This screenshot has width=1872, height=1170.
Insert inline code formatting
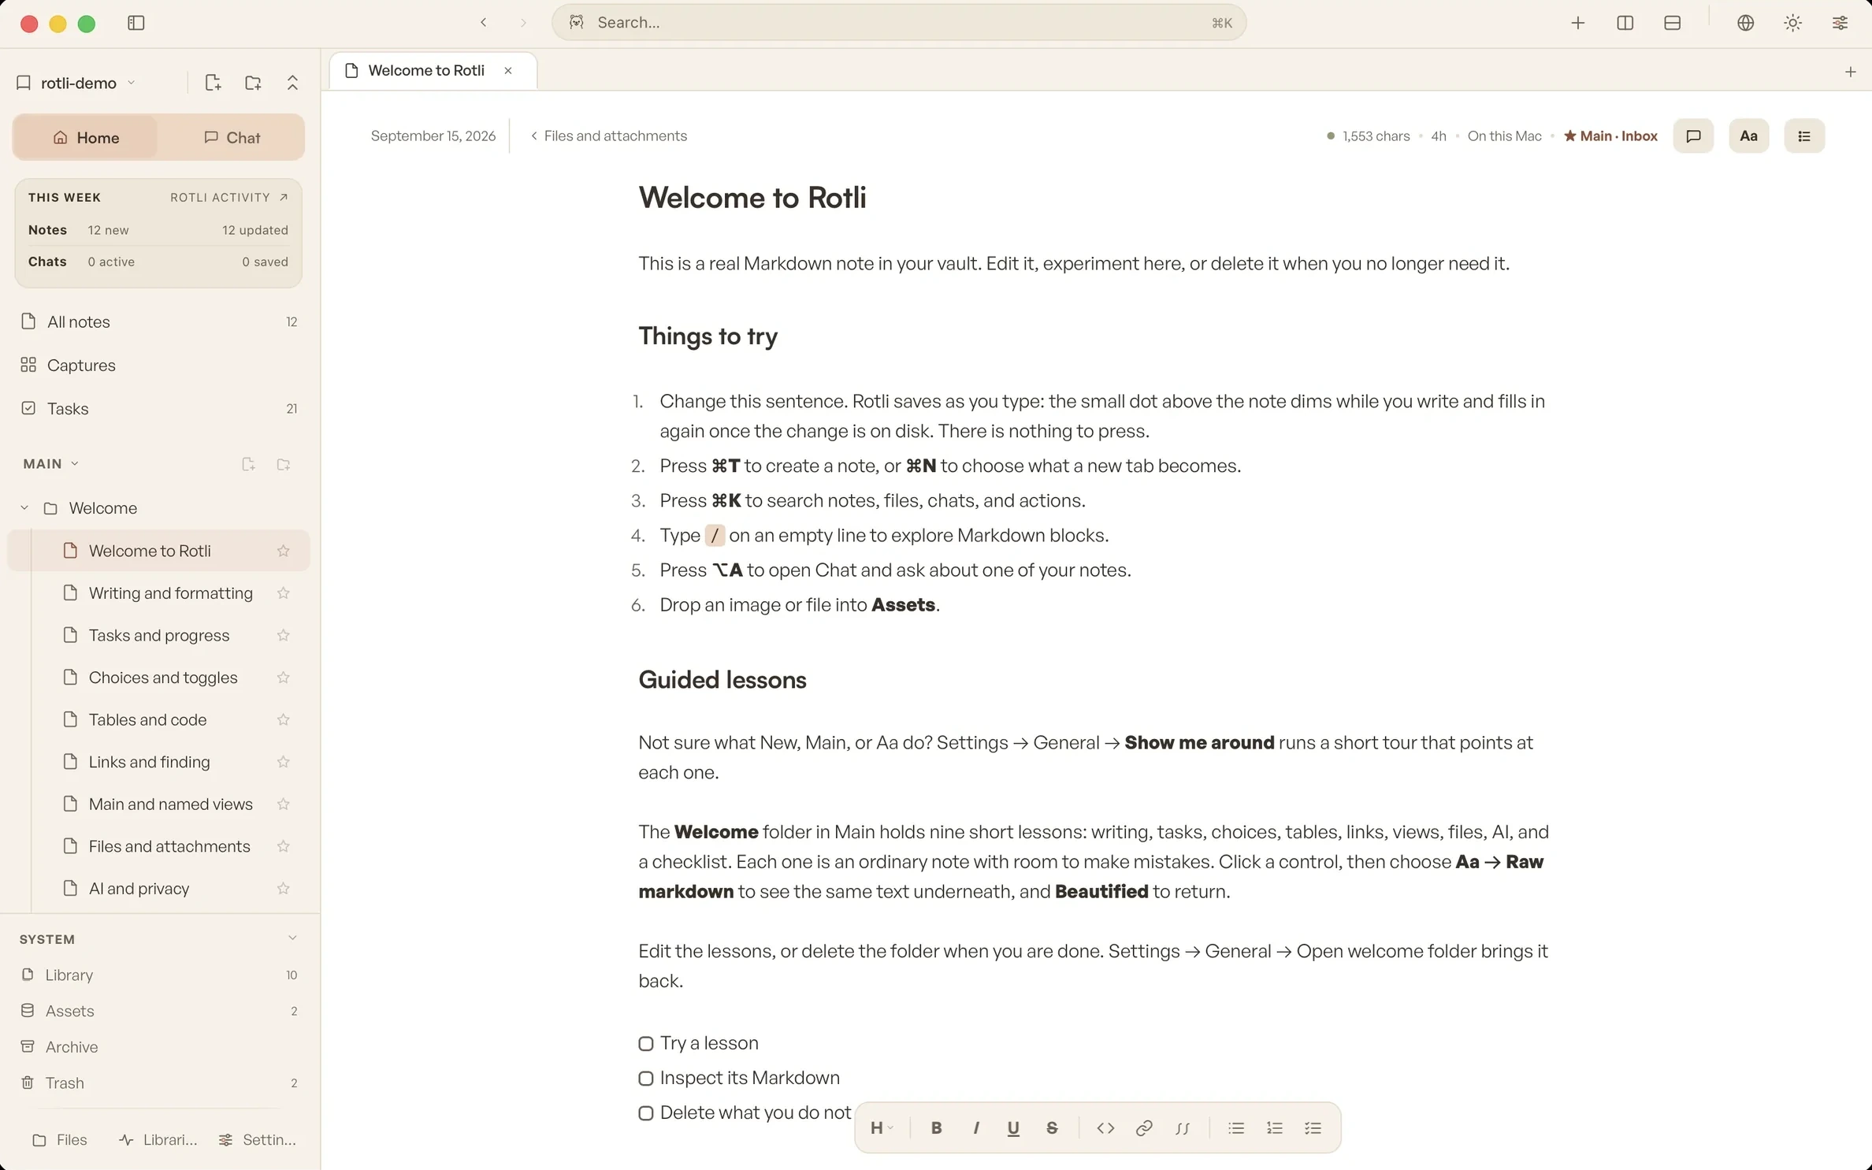1105,1127
